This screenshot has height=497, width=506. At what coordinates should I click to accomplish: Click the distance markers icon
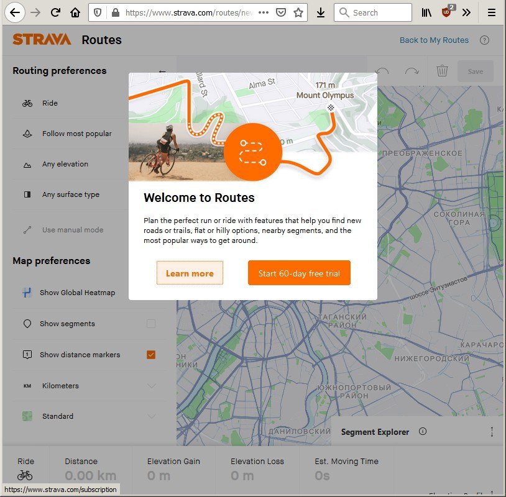[27, 355]
